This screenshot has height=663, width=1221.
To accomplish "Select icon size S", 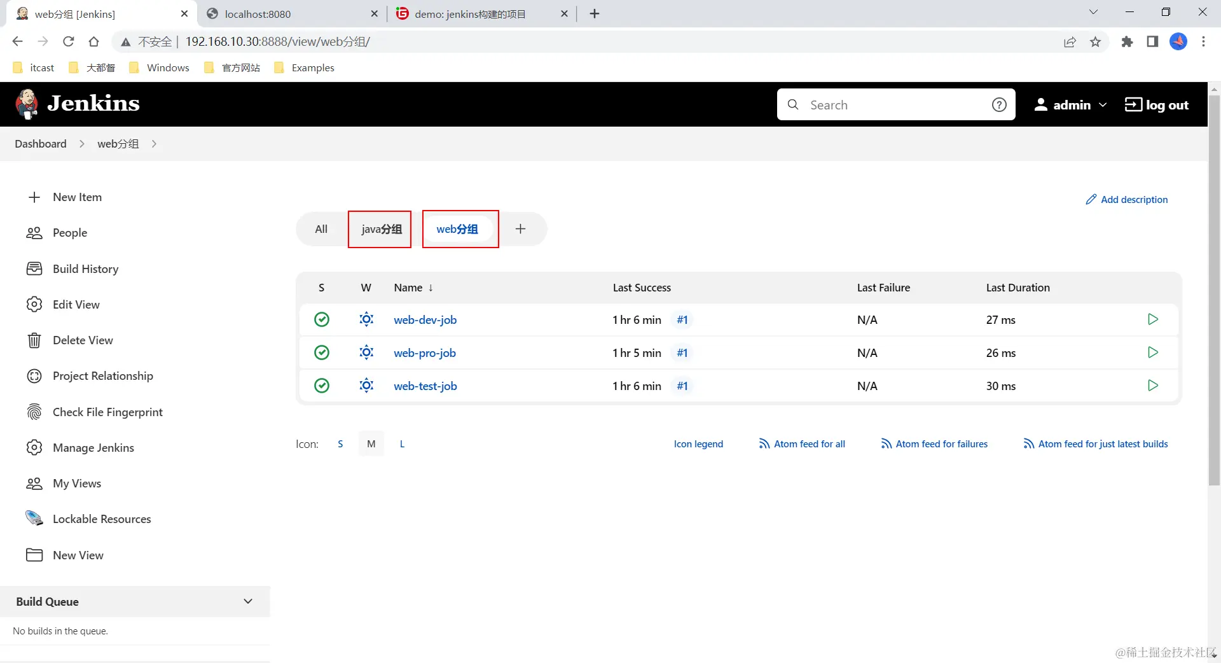I will pos(340,444).
